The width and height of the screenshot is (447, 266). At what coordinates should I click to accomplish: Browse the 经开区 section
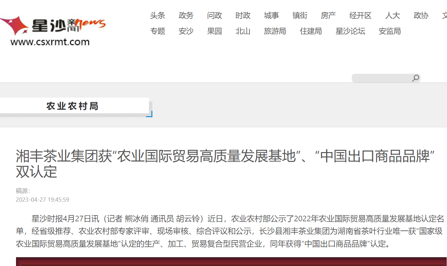[360, 15]
